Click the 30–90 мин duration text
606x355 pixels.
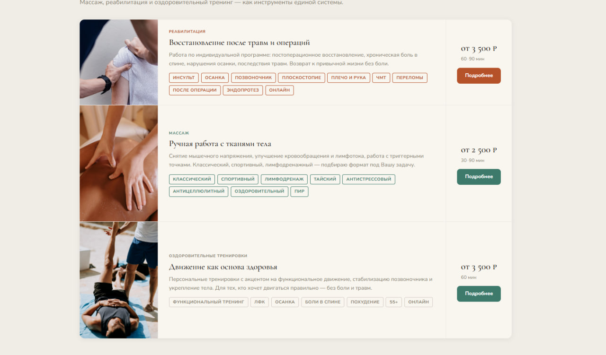pyautogui.click(x=472, y=161)
